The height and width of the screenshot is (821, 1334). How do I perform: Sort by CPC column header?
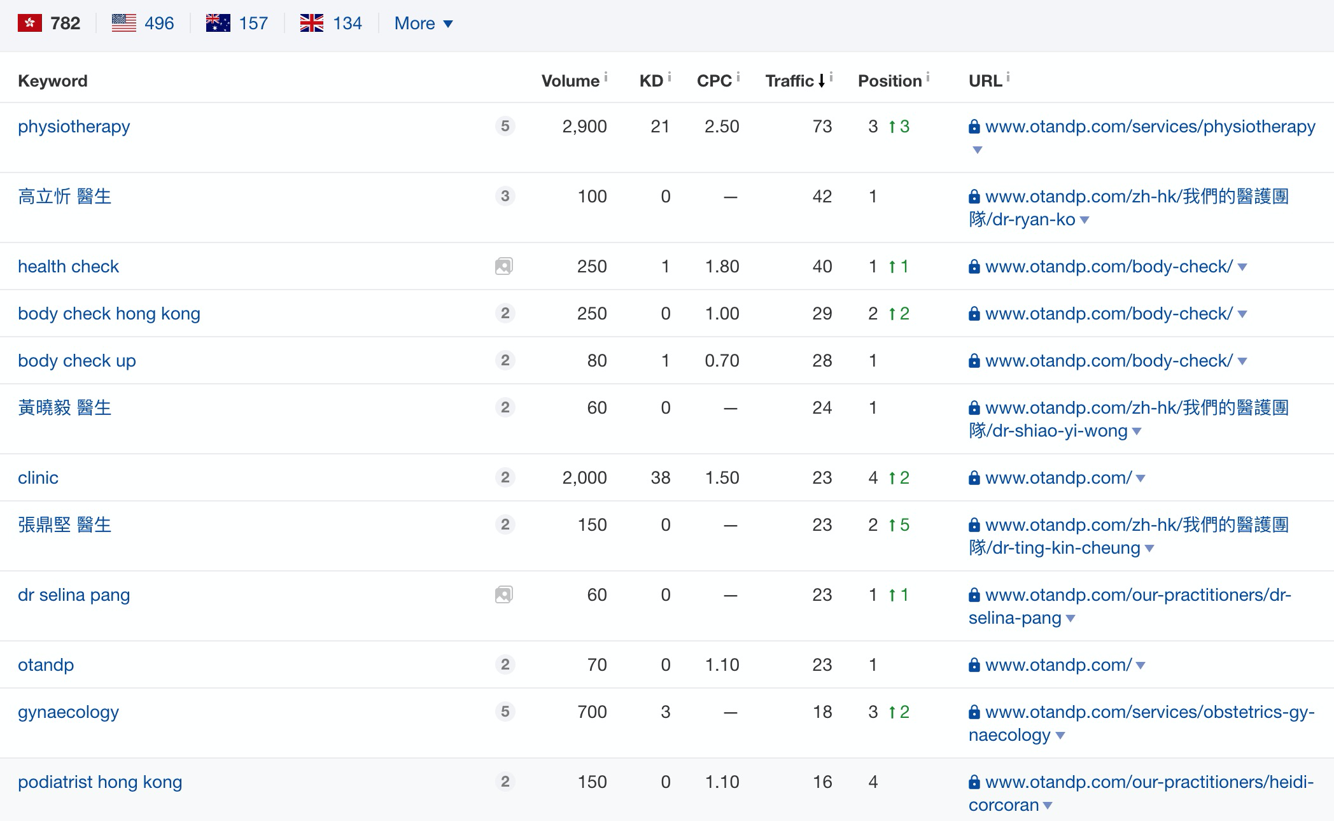(x=714, y=81)
